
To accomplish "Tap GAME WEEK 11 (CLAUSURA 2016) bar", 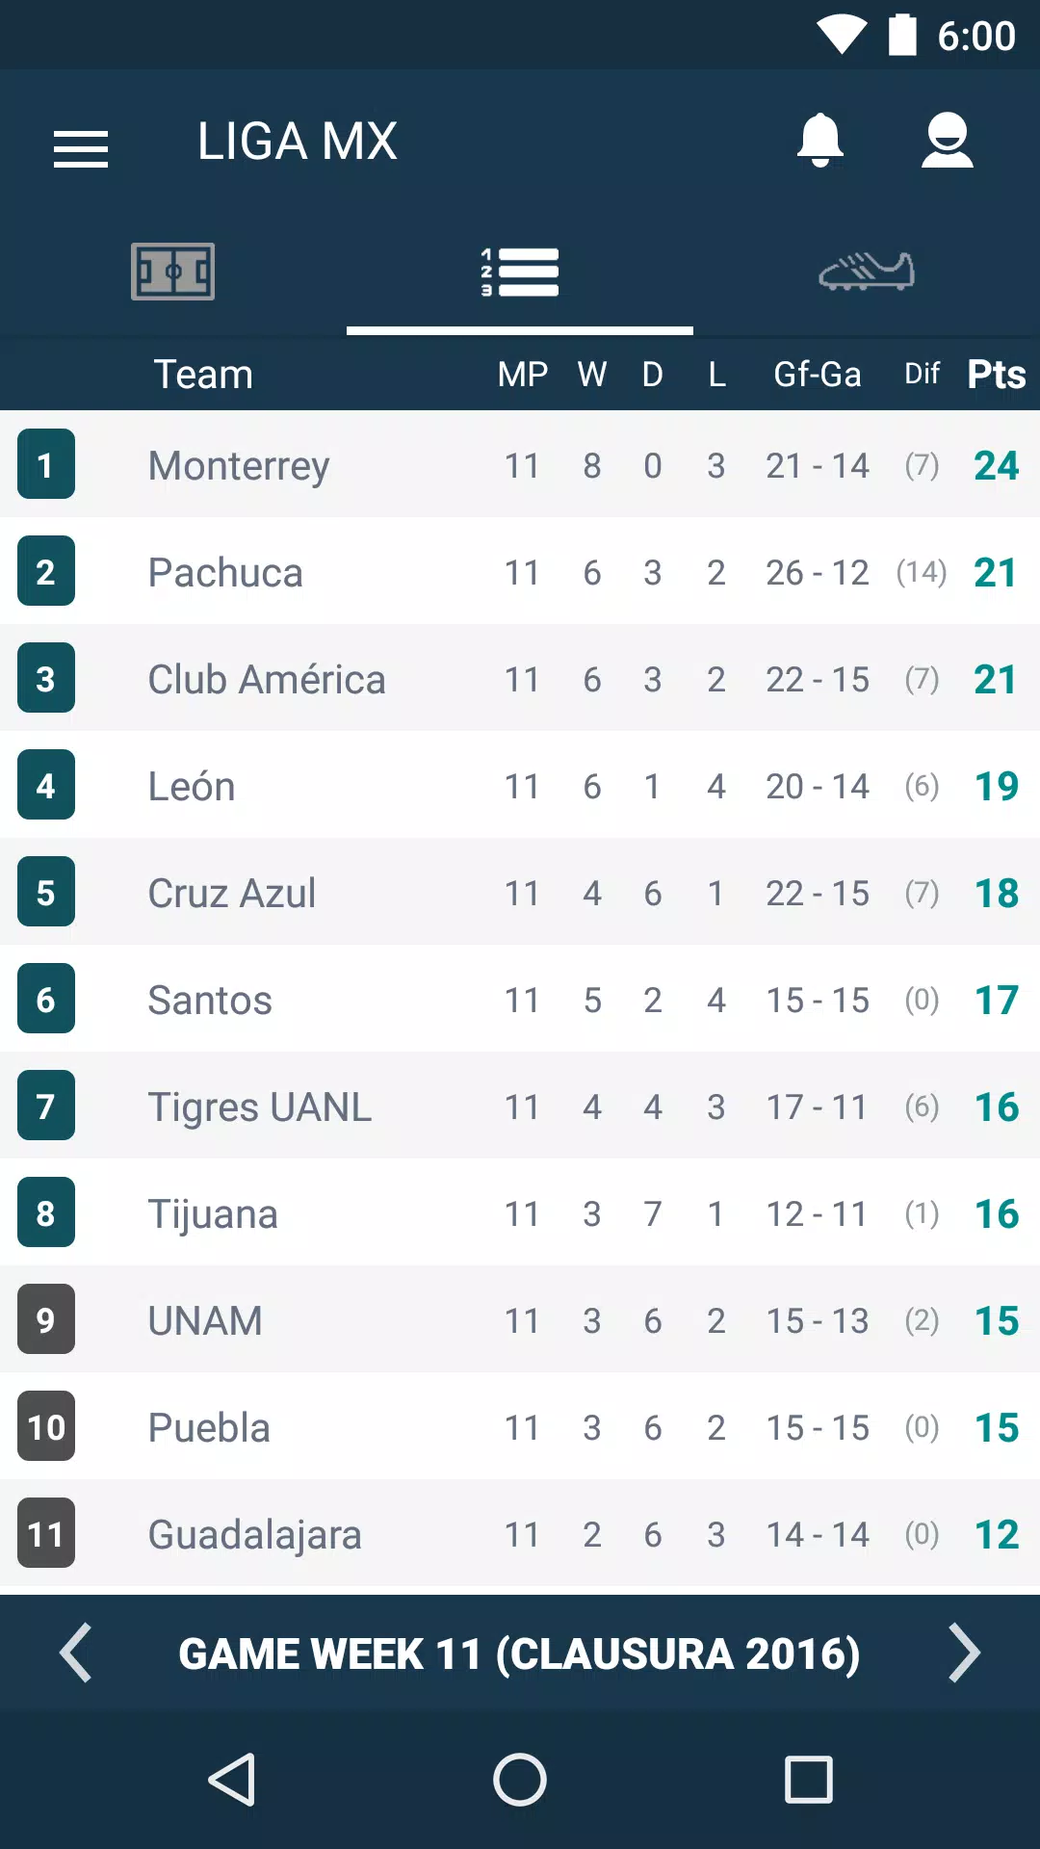I will coord(520,1653).
